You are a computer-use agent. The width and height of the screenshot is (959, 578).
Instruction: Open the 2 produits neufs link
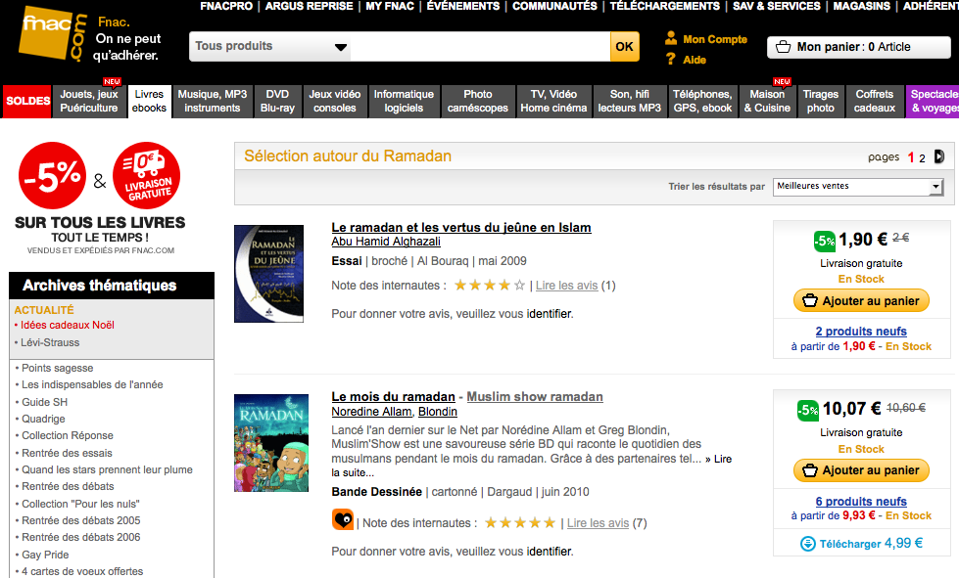[x=861, y=332]
